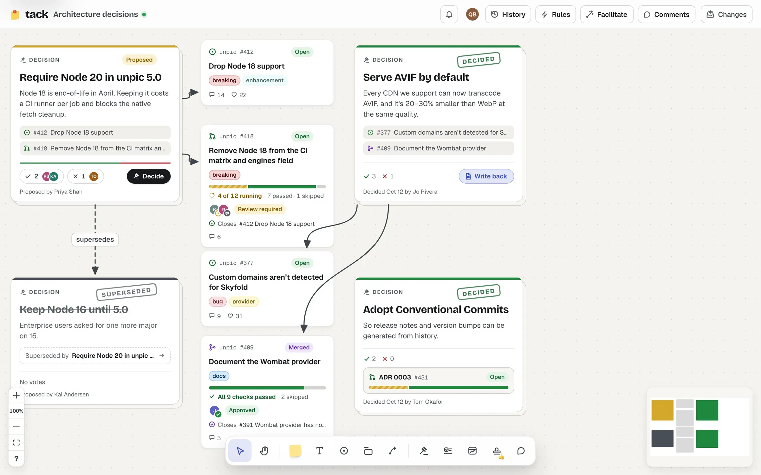The width and height of the screenshot is (761, 475).
Task: Fit canvas to screen
Action: pos(16,442)
